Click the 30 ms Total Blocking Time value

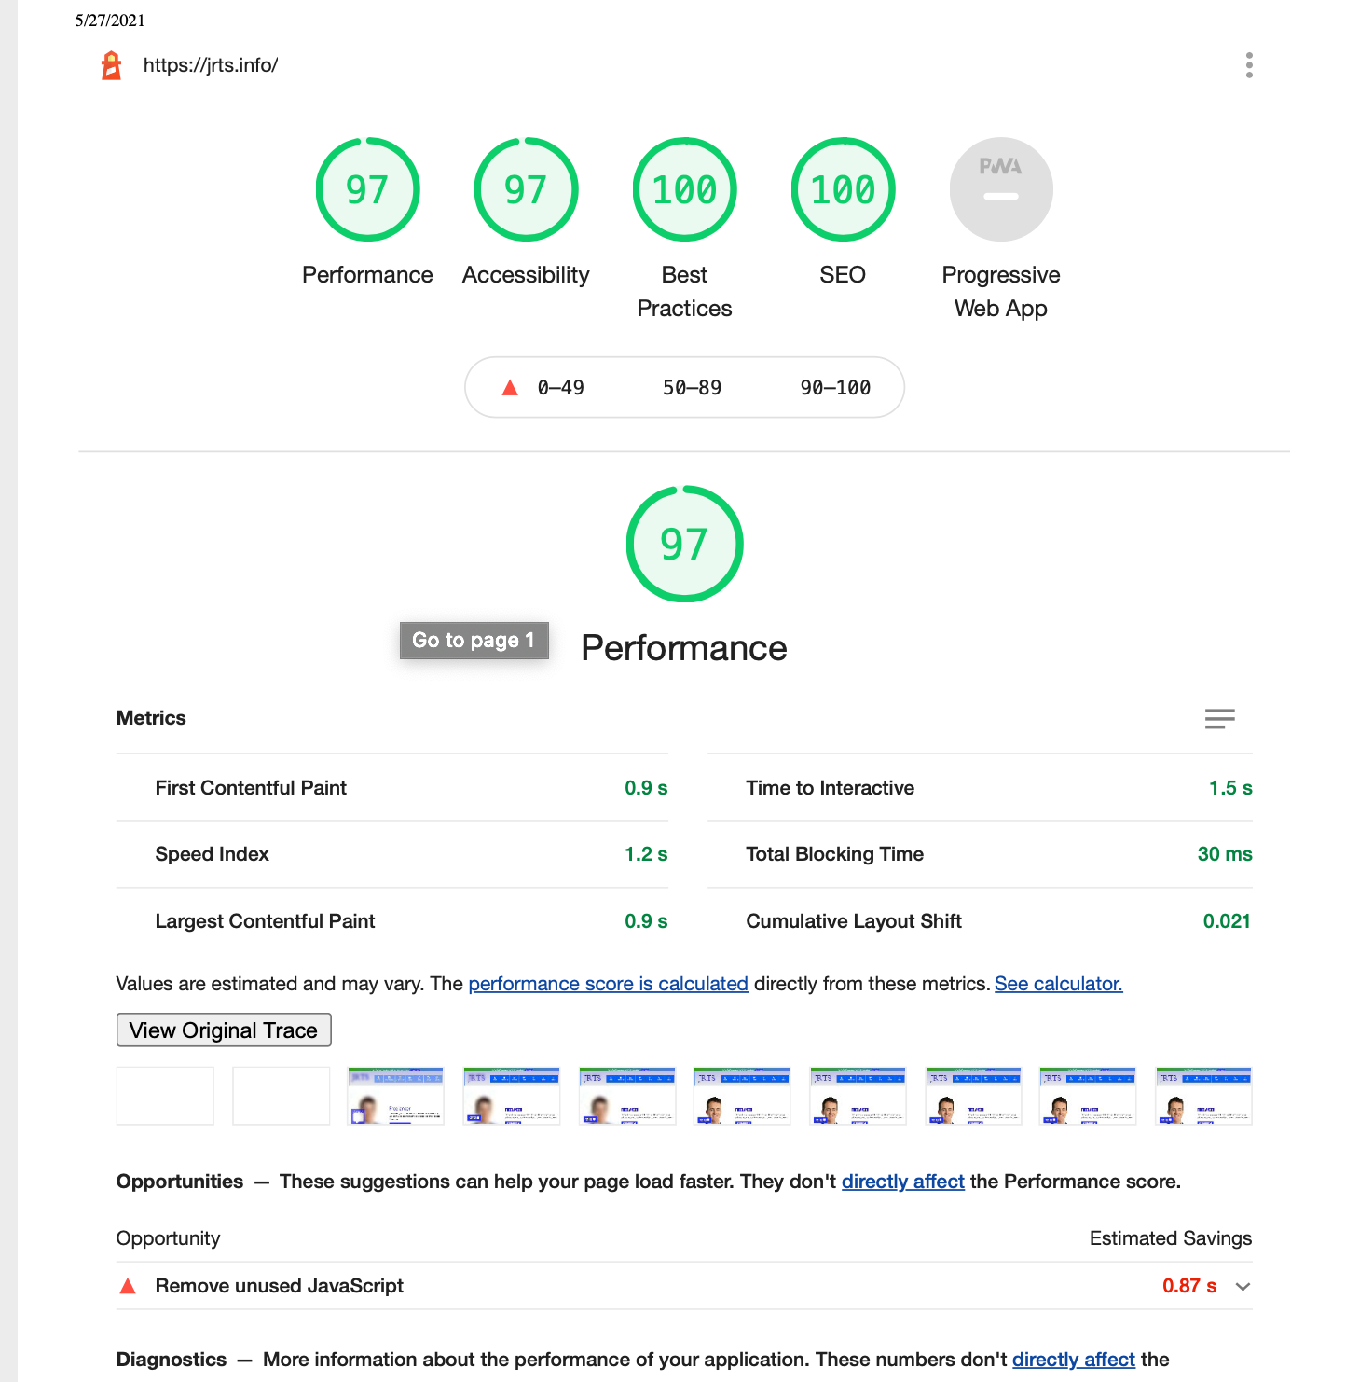click(1225, 854)
